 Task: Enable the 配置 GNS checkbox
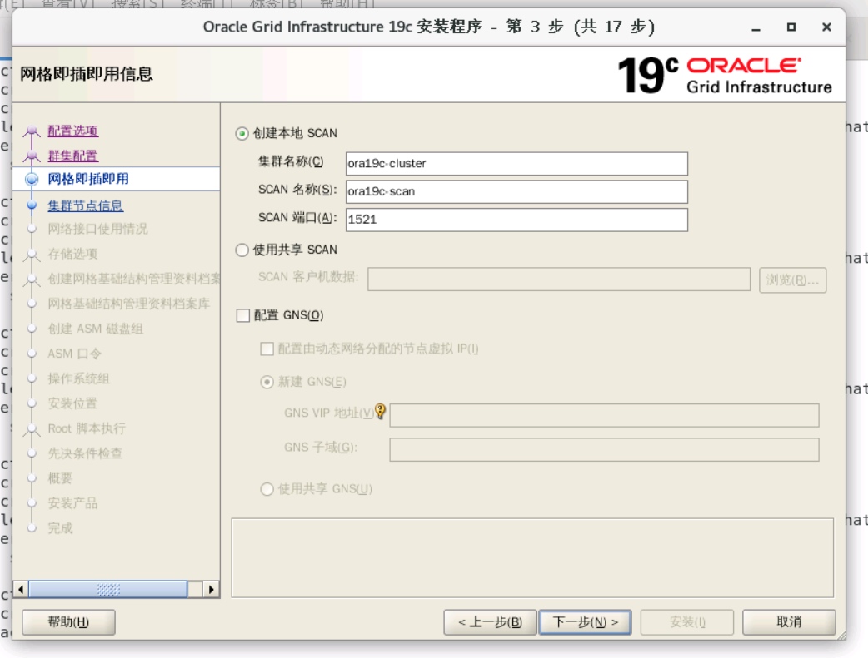tap(243, 315)
